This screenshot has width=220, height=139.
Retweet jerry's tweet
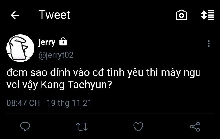click(x=82, y=126)
